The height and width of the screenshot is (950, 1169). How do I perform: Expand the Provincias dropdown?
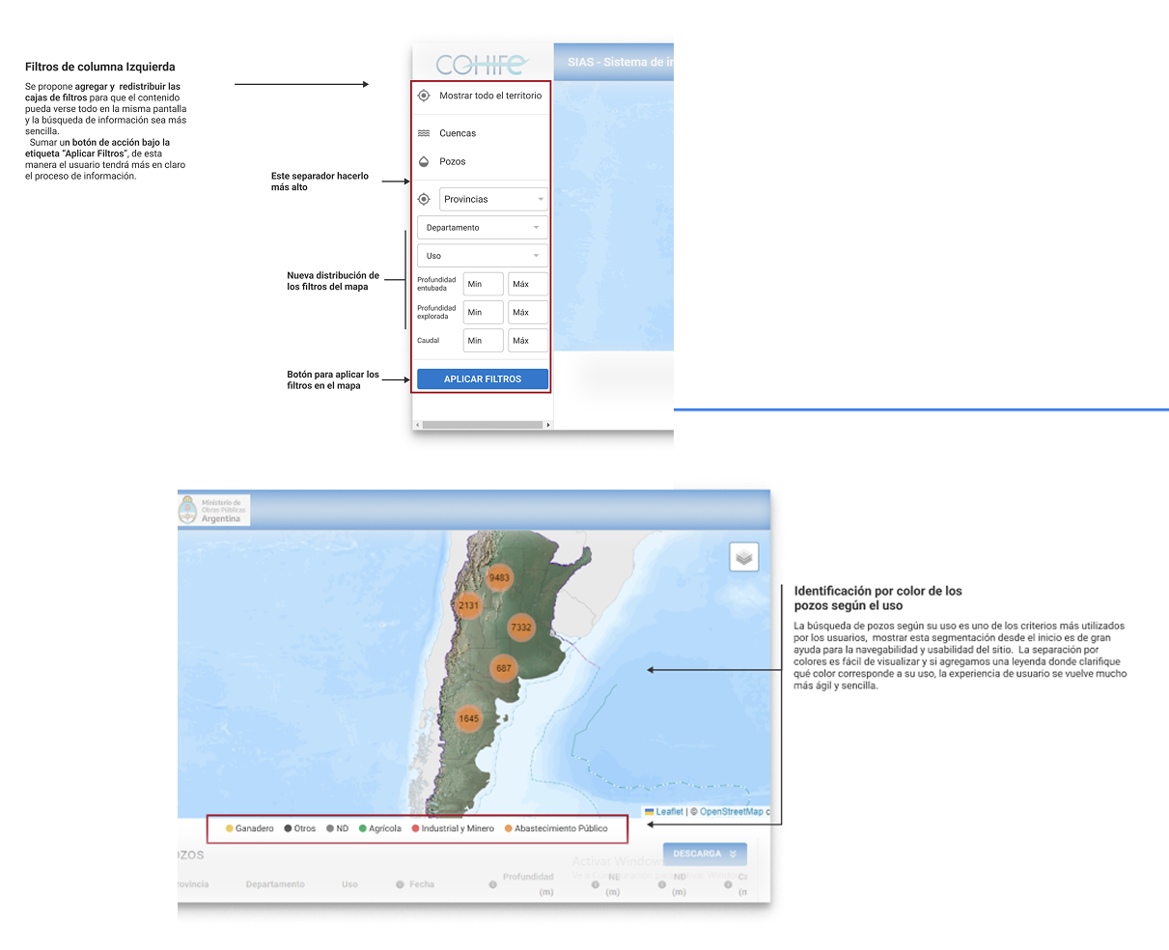point(493,199)
